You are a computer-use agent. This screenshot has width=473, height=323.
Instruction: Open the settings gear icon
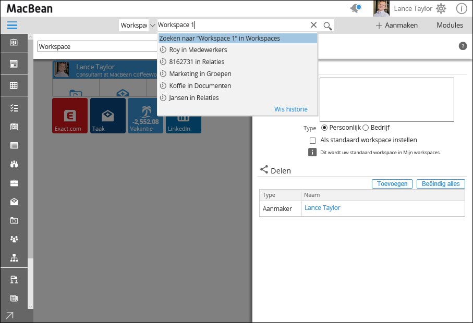coord(441,8)
